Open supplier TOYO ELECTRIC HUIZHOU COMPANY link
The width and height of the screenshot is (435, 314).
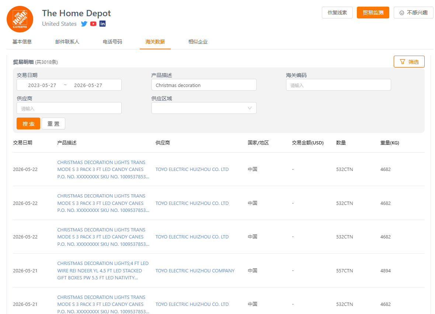[195, 271]
